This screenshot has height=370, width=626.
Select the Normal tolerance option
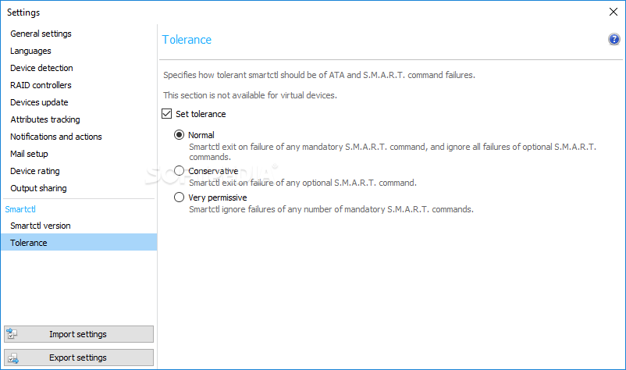pyautogui.click(x=179, y=135)
